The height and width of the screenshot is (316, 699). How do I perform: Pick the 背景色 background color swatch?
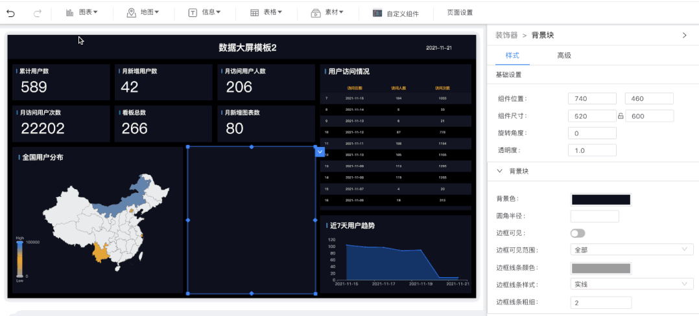pyautogui.click(x=600, y=199)
